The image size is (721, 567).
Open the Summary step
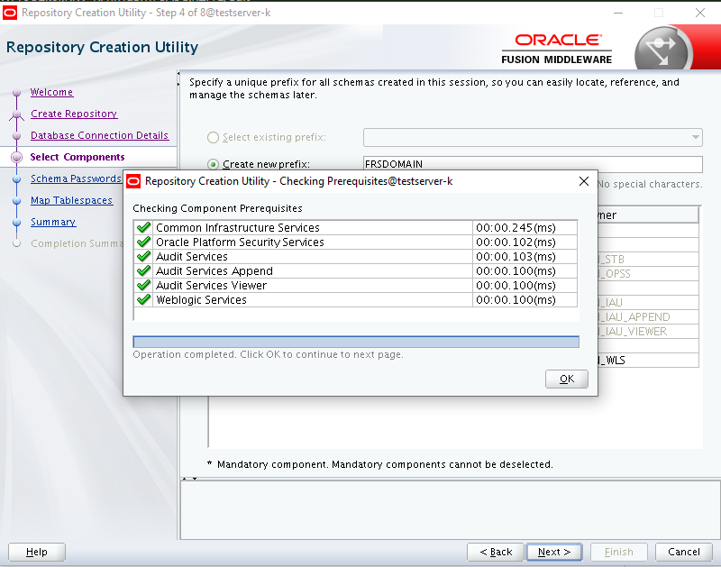click(x=53, y=222)
